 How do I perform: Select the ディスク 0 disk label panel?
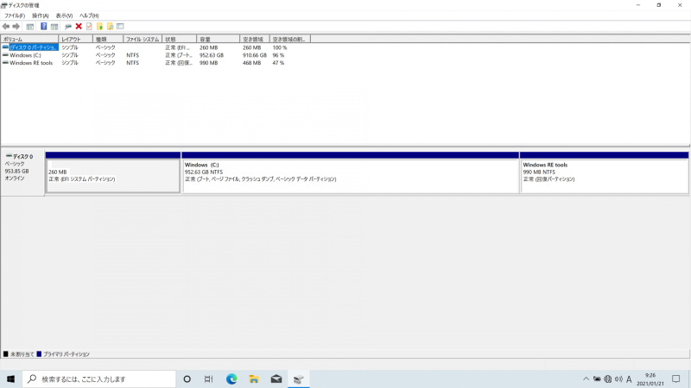22,173
